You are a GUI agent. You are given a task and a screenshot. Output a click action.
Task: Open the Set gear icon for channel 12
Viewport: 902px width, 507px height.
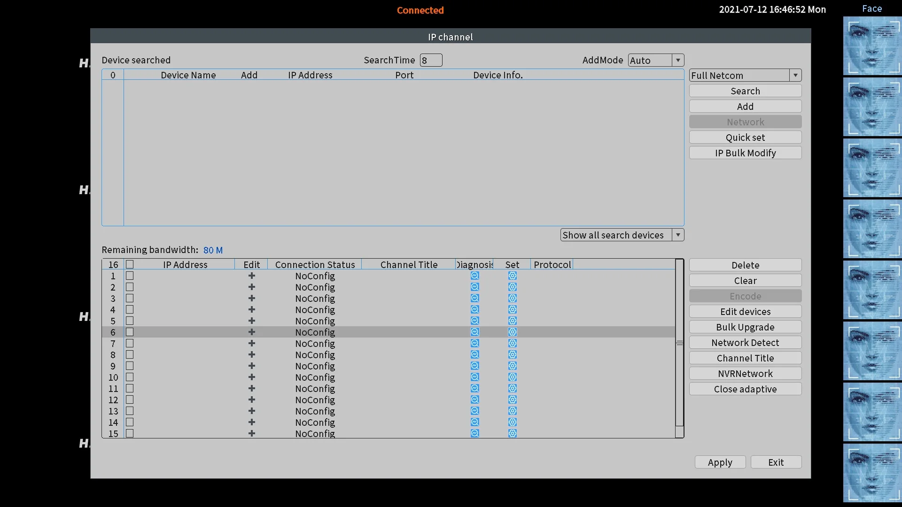pos(512,400)
